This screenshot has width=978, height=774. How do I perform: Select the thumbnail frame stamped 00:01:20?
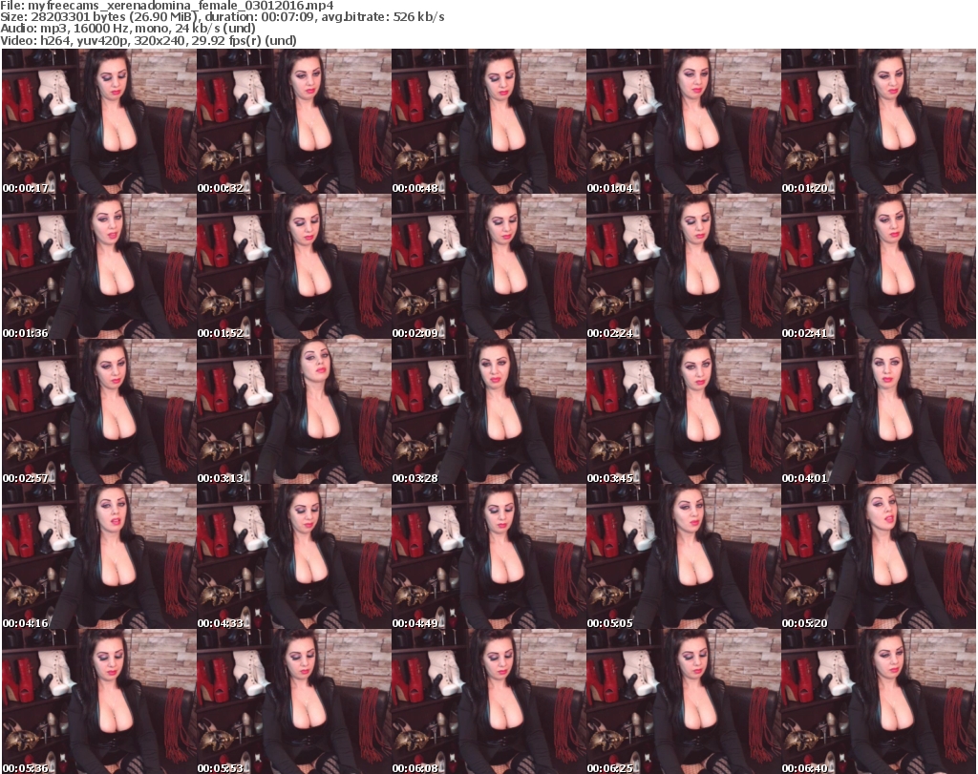[879, 121]
